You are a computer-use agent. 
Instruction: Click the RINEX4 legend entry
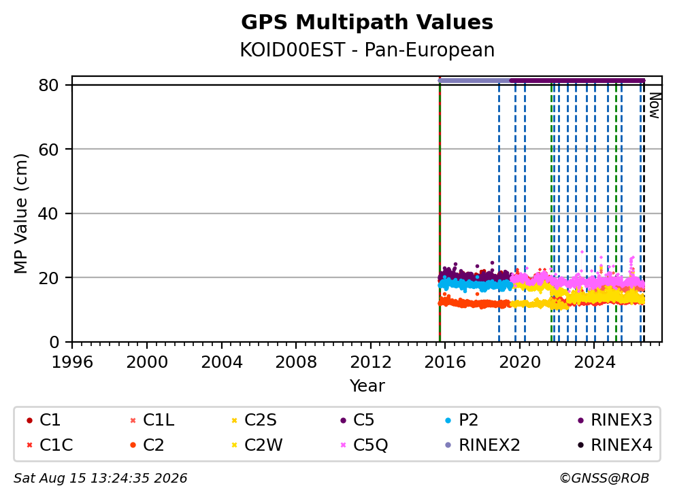click(614, 445)
